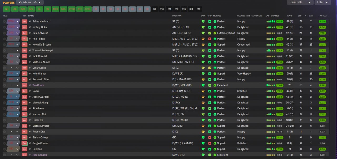Screen dimensions: 337x159
Task: Click the profile icon beside Nathan Aké
Action: [x=30, y=114]
